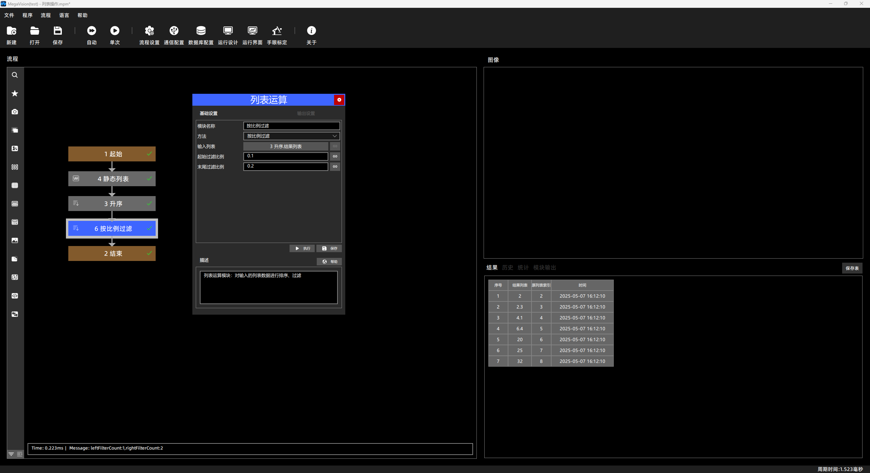This screenshot has height=473, width=870.
Task: Select the camera tools icon in sidebar
Action: point(15,112)
